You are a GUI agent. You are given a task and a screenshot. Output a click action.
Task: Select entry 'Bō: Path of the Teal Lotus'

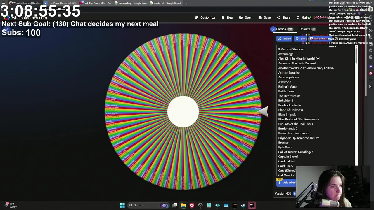tap(295, 124)
